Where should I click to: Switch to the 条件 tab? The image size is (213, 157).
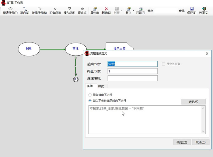tap(90, 86)
